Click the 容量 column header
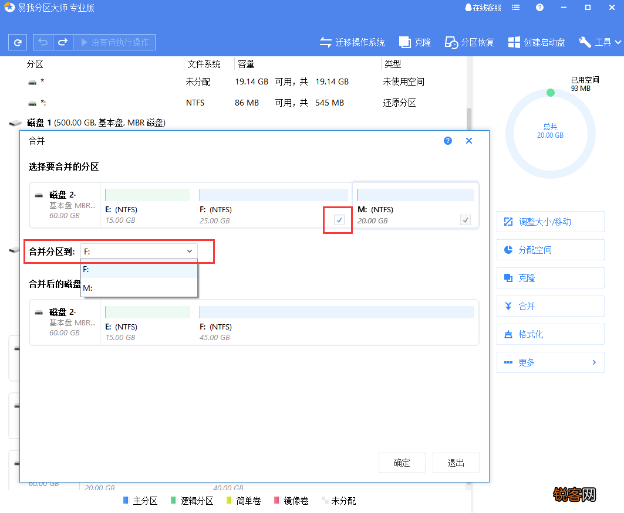This screenshot has width=624, height=513. (x=246, y=64)
